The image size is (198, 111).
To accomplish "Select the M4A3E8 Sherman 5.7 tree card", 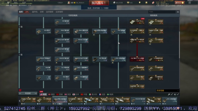I will 62,59.
